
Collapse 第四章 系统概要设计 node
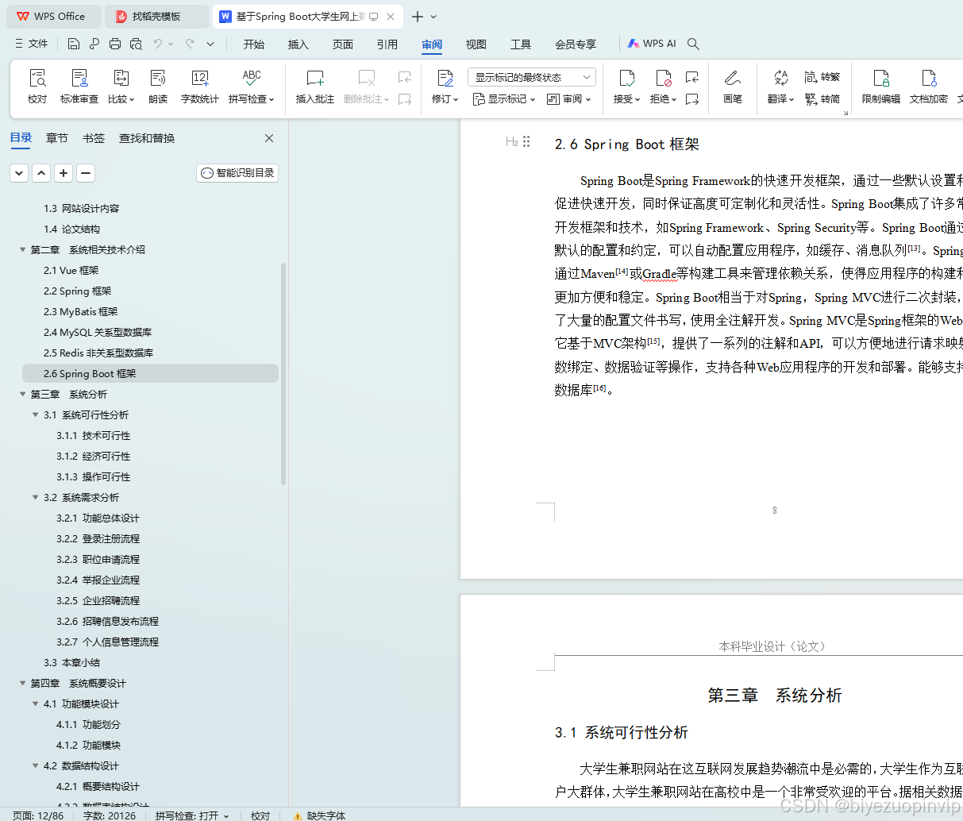coord(22,683)
